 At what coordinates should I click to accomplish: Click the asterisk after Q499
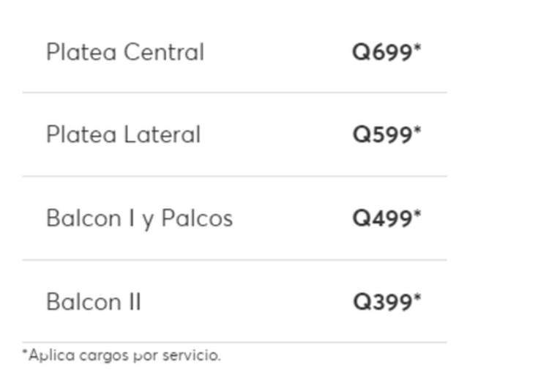point(417,214)
